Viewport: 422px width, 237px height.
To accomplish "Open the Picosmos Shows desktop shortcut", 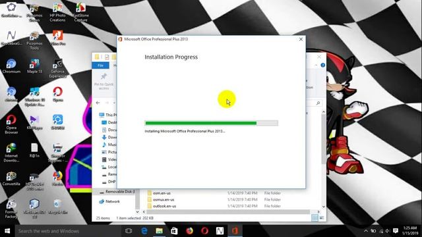I will click(x=34, y=13).
